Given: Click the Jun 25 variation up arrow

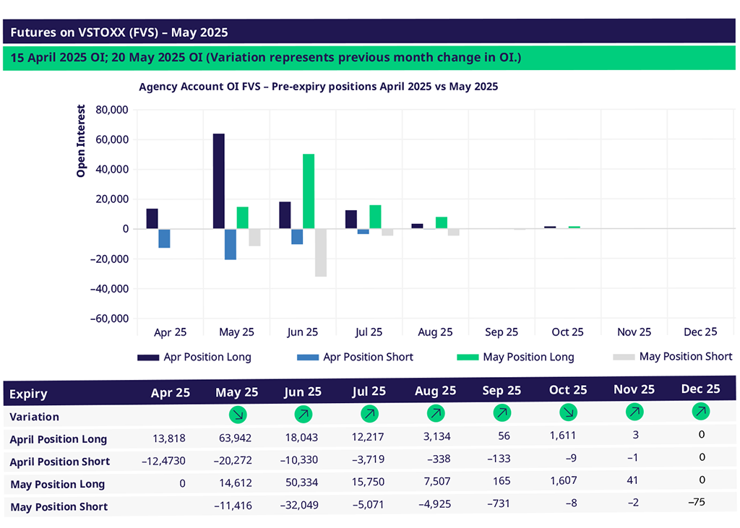Looking at the screenshot, I should tap(304, 415).
